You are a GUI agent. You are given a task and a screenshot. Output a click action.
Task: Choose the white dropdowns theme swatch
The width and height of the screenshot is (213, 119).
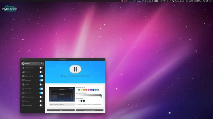[79, 101]
